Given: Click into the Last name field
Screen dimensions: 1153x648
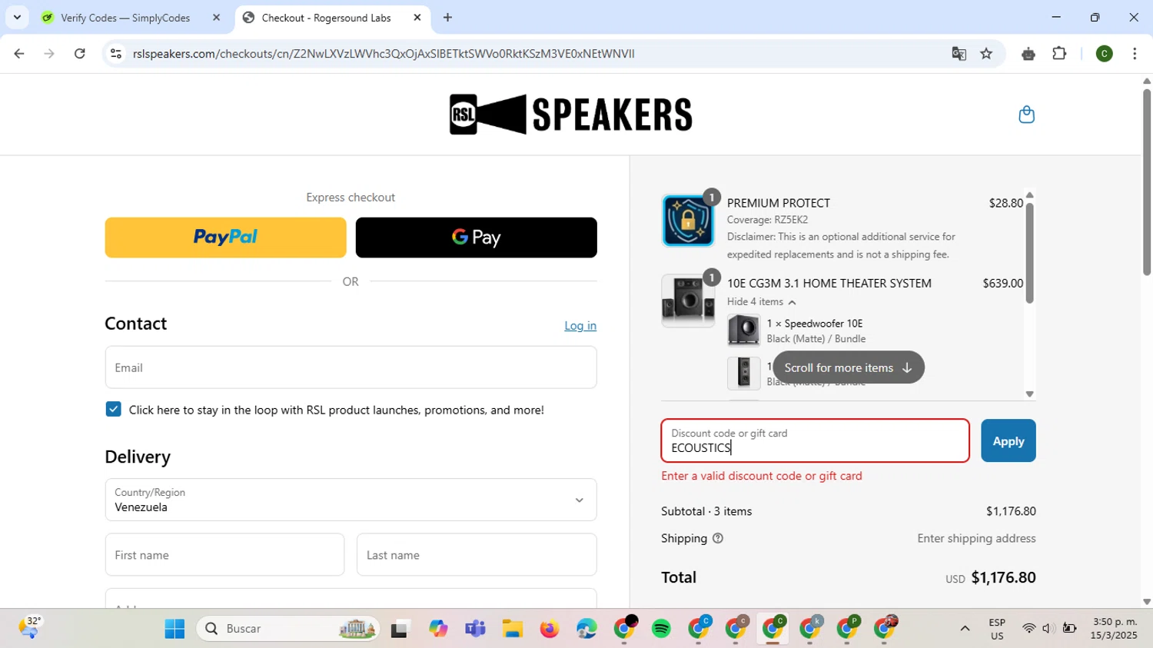Looking at the screenshot, I should coord(477,555).
